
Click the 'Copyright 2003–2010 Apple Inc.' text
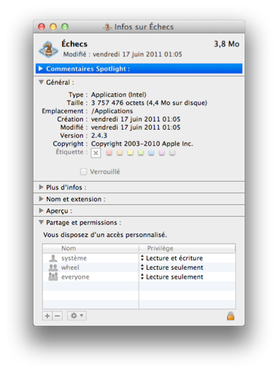pos(142,144)
